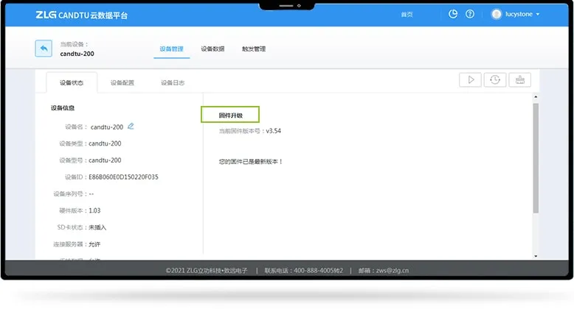Viewport: 574px width, 309px height.
Task: Click the zws@zlg.cn email in footer
Action: [397, 271]
